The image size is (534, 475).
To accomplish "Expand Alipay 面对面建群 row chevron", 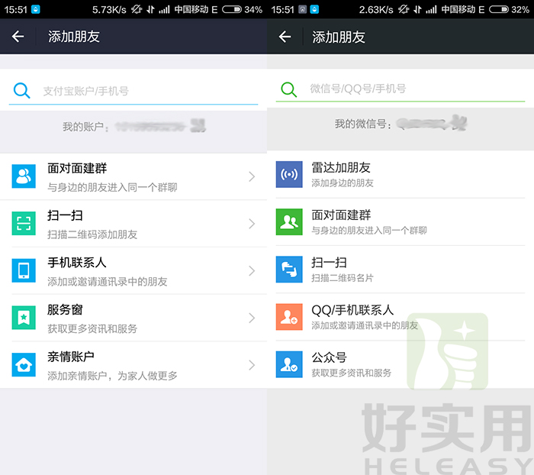I will tap(252, 176).
